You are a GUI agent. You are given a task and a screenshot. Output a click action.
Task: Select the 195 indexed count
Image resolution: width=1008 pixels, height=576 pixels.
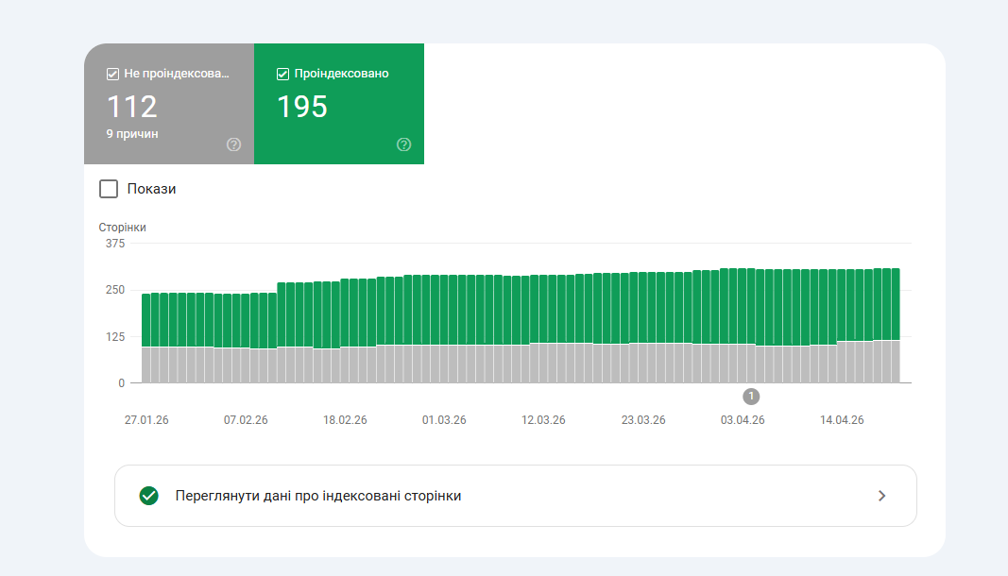coord(302,107)
